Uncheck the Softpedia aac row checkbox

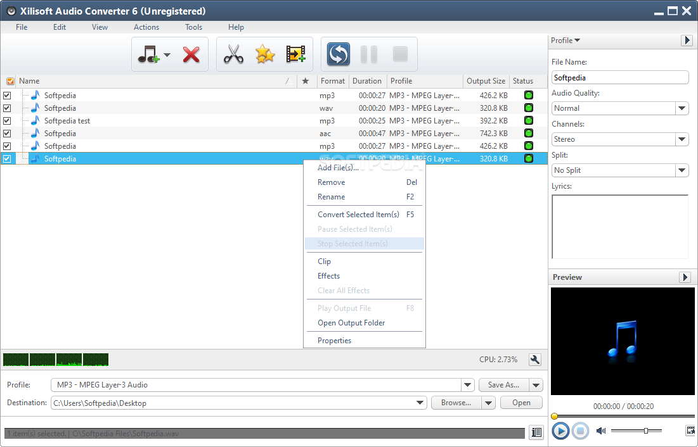(x=7, y=134)
